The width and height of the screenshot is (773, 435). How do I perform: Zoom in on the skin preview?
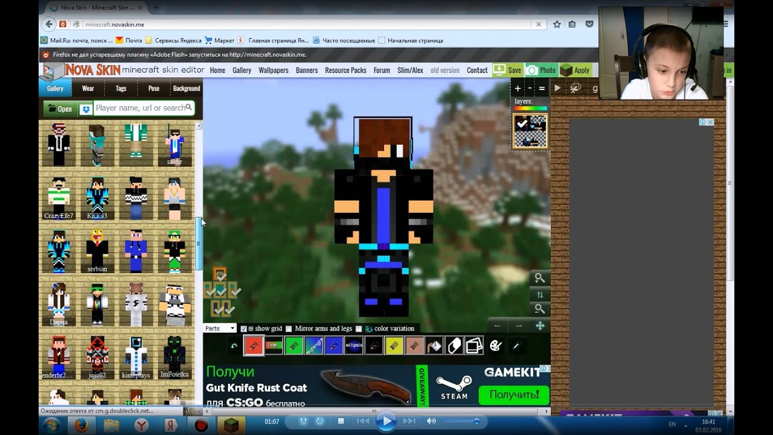(x=539, y=279)
